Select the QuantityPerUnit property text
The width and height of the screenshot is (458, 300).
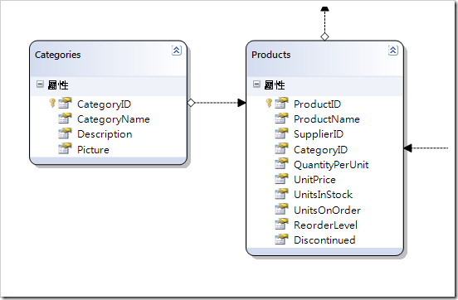(331, 165)
